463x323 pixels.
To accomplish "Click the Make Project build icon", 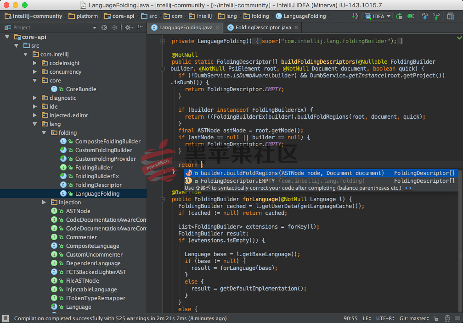I will point(355,16).
